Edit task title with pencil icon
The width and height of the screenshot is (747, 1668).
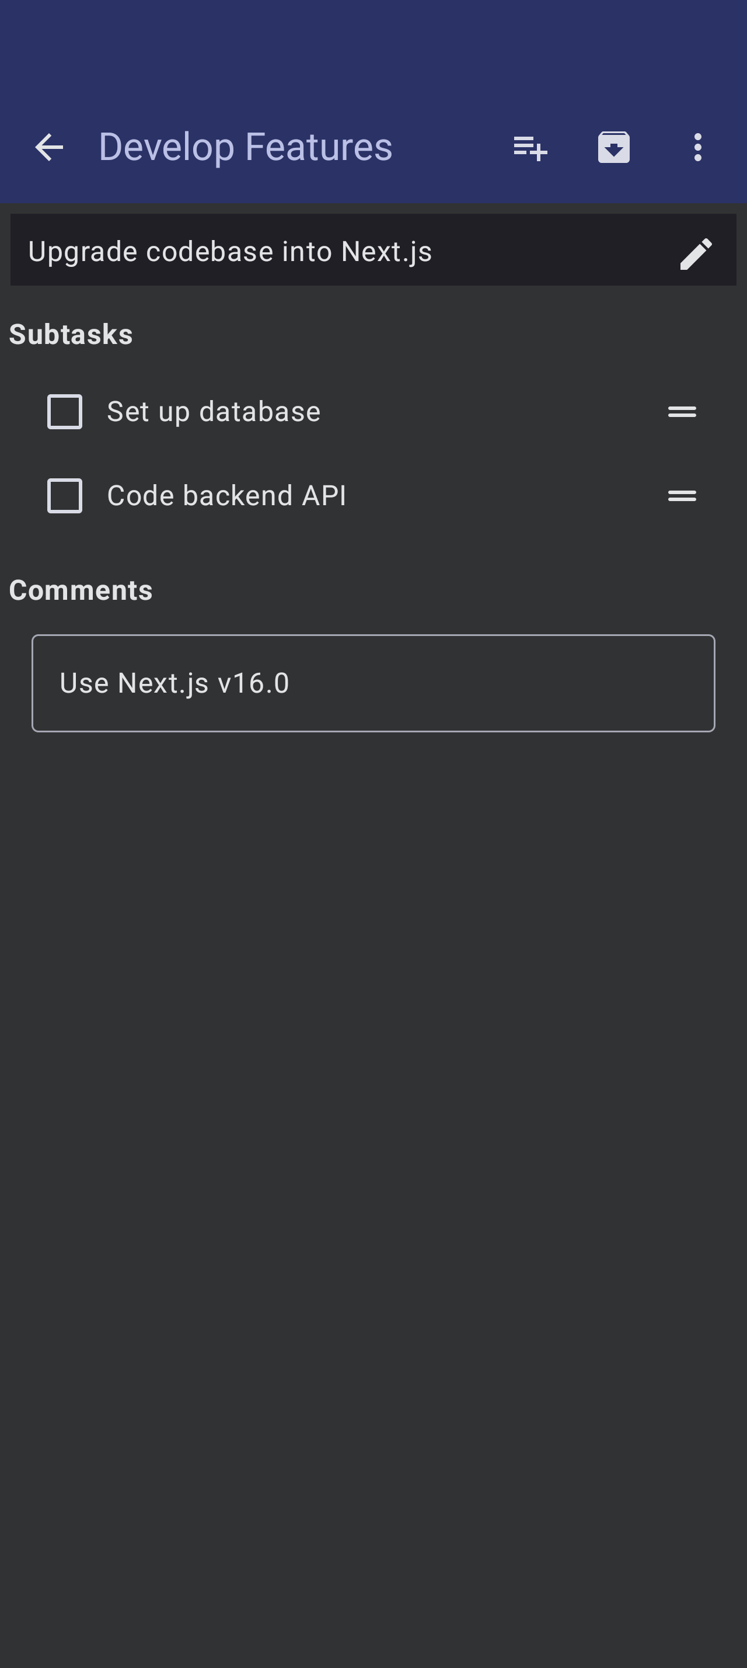[x=696, y=253]
